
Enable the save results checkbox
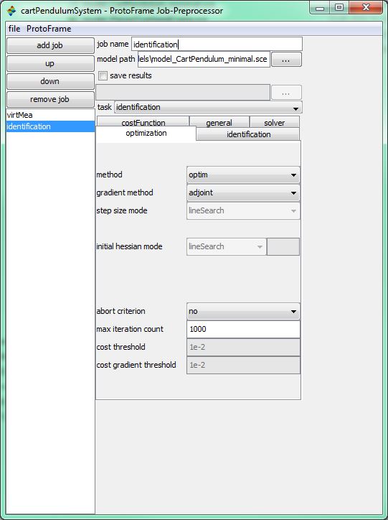point(103,76)
